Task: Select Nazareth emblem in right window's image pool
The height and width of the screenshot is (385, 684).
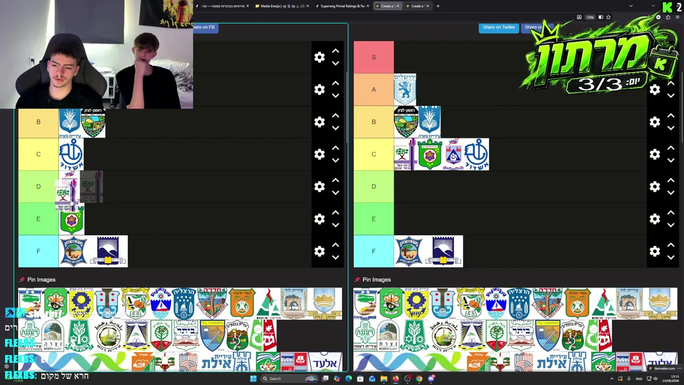Action: point(387,335)
